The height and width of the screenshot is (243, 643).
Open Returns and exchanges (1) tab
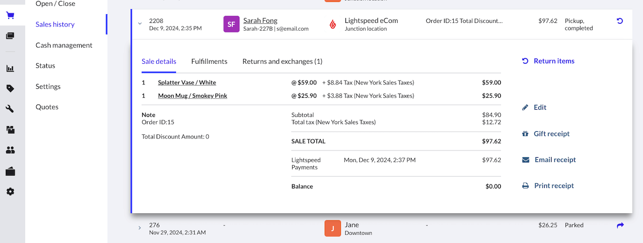(x=282, y=61)
